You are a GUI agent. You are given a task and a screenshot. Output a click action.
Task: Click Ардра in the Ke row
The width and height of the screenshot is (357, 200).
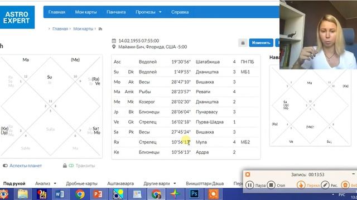[202, 152]
